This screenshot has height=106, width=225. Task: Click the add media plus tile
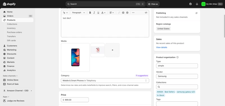(x=112, y=50)
